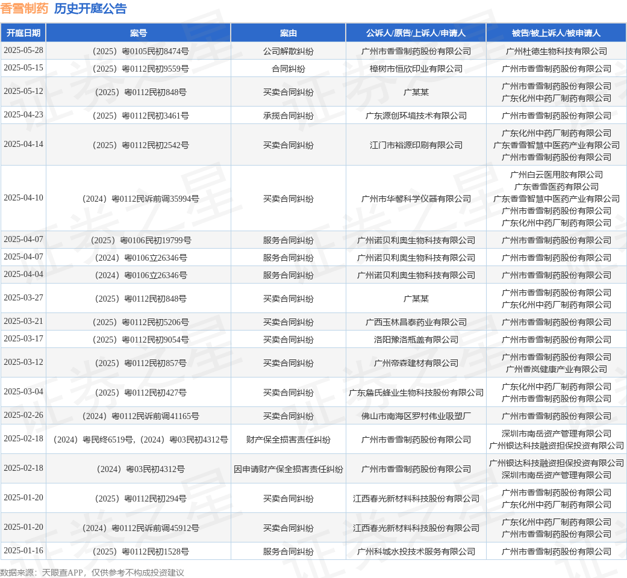Click the 历史开庭公告 heading
The image size is (627, 578).
[90, 8]
